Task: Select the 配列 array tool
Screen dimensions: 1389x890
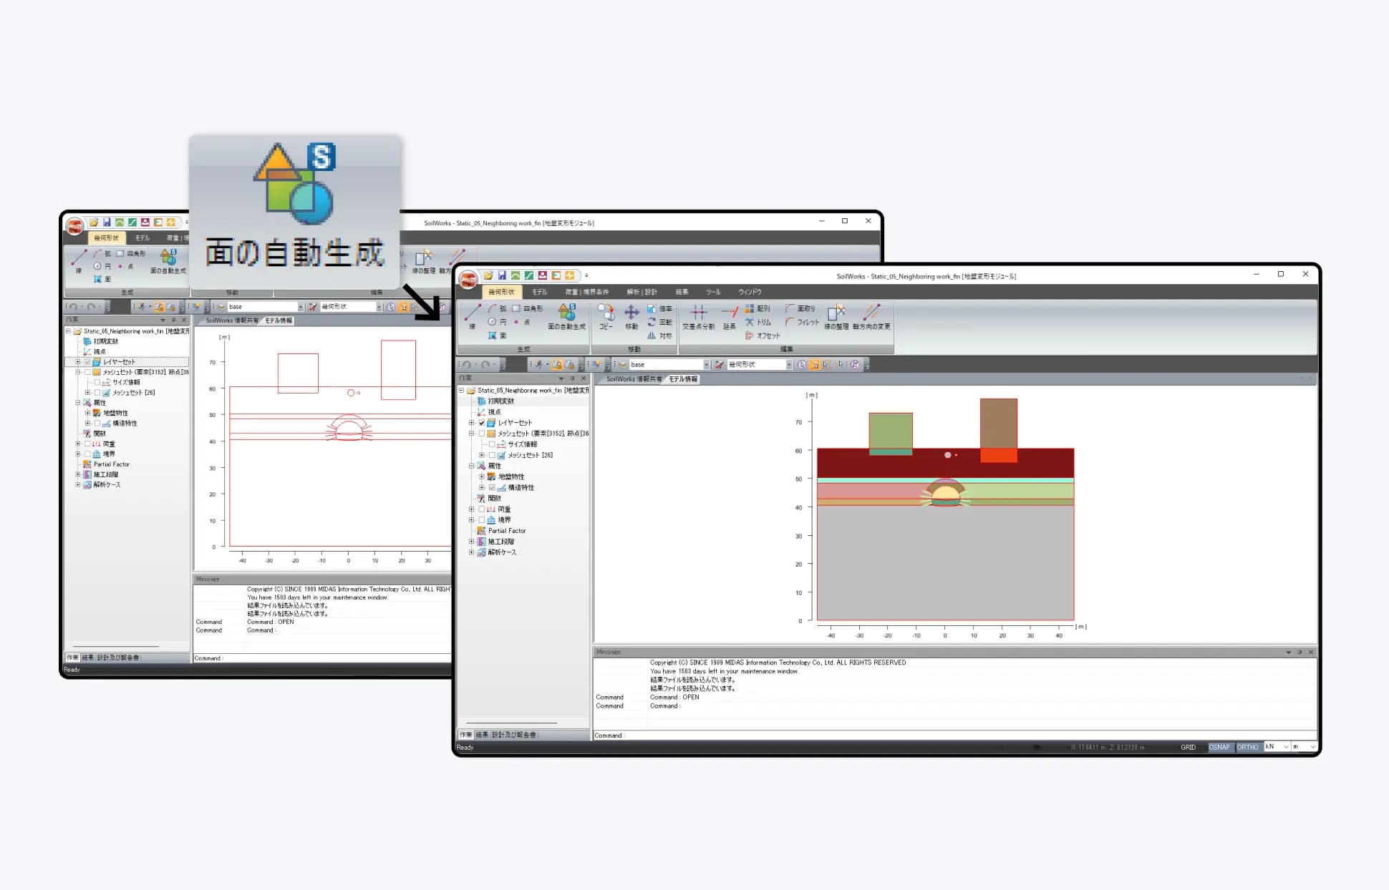Action: click(758, 308)
